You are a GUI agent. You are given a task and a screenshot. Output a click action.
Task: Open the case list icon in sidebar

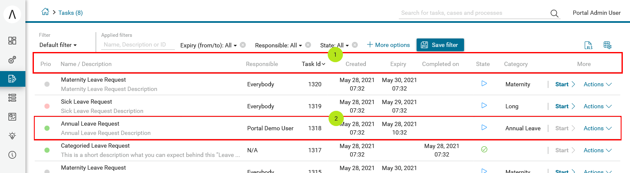point(12,98)
